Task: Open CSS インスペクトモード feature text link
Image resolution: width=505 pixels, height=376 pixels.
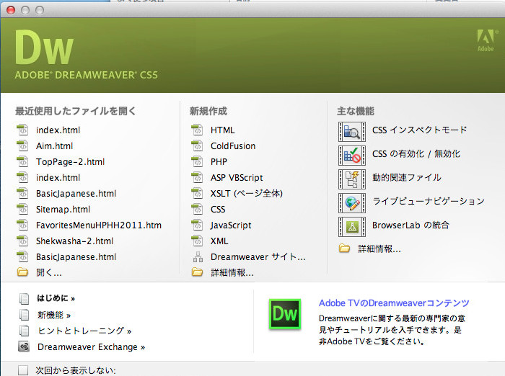Action: (x=419, y=130)
